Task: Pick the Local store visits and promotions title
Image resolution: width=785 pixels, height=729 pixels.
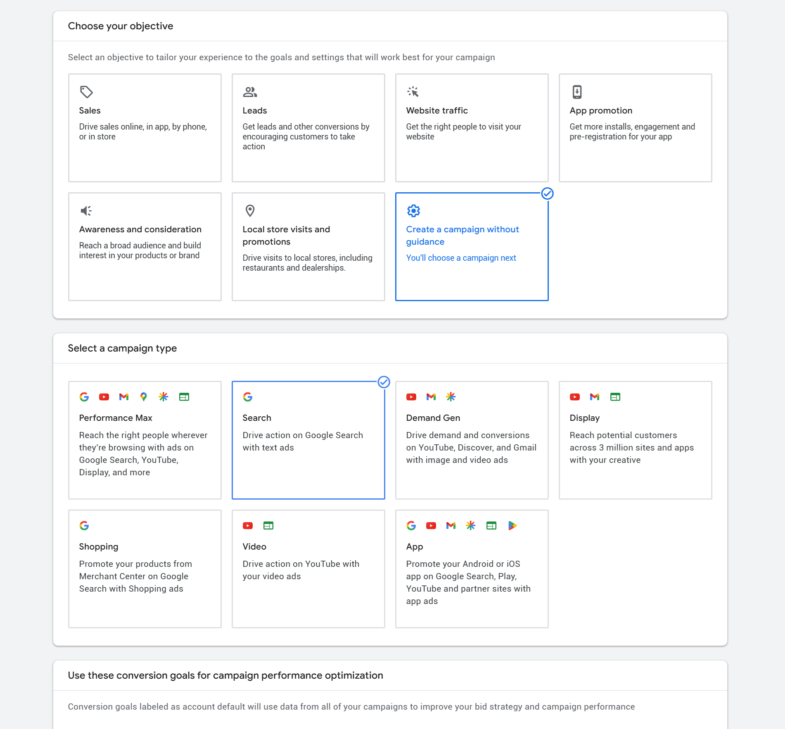Action: [287, 236]
